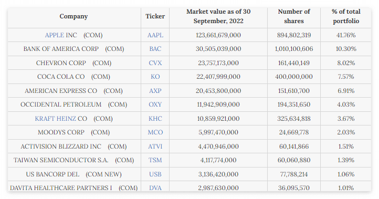
Task: Click the Ticker column header
Action: click(x=155, y=16)
